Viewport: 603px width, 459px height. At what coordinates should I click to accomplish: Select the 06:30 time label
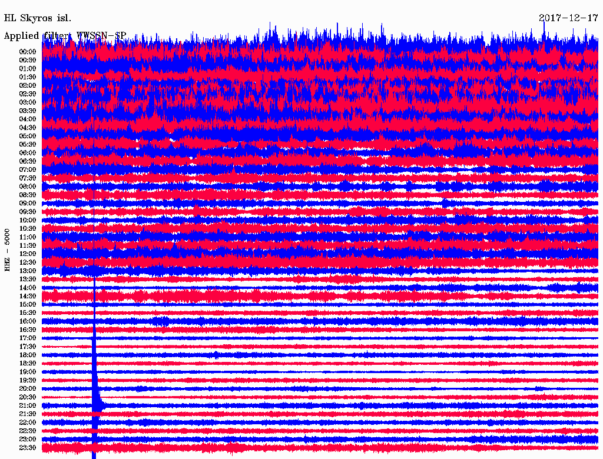[x=28, y=161]
